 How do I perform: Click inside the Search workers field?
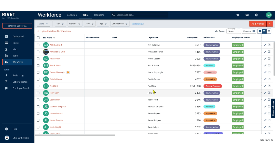(139, 15)
